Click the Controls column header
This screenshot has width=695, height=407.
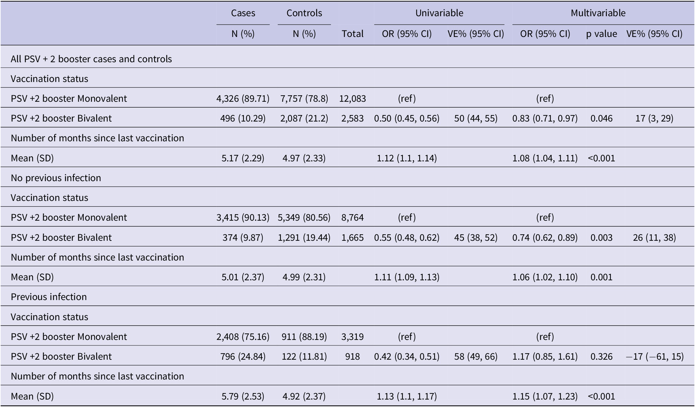[304, 13]
